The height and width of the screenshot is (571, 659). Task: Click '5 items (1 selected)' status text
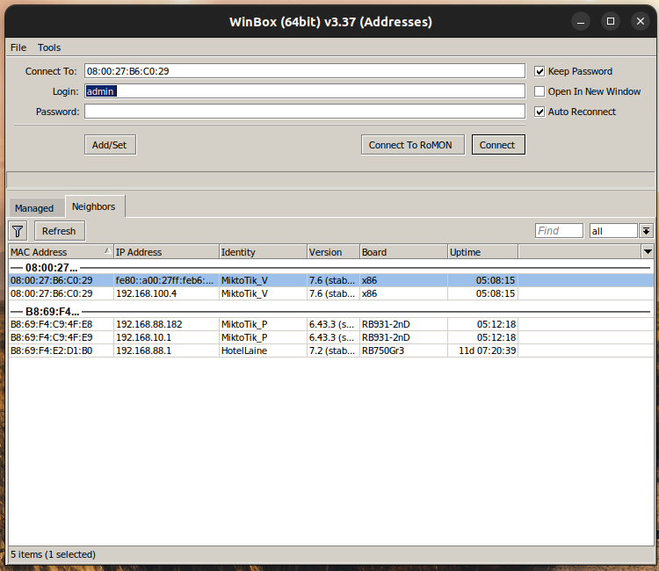pyautogui.click(x=53, y=554)
